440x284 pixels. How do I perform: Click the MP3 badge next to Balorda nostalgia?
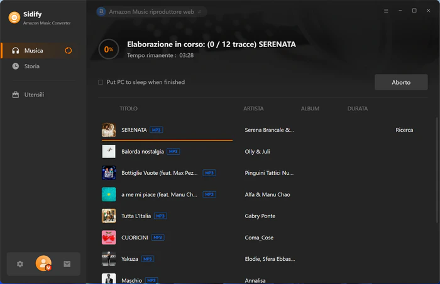click(173, 151)
